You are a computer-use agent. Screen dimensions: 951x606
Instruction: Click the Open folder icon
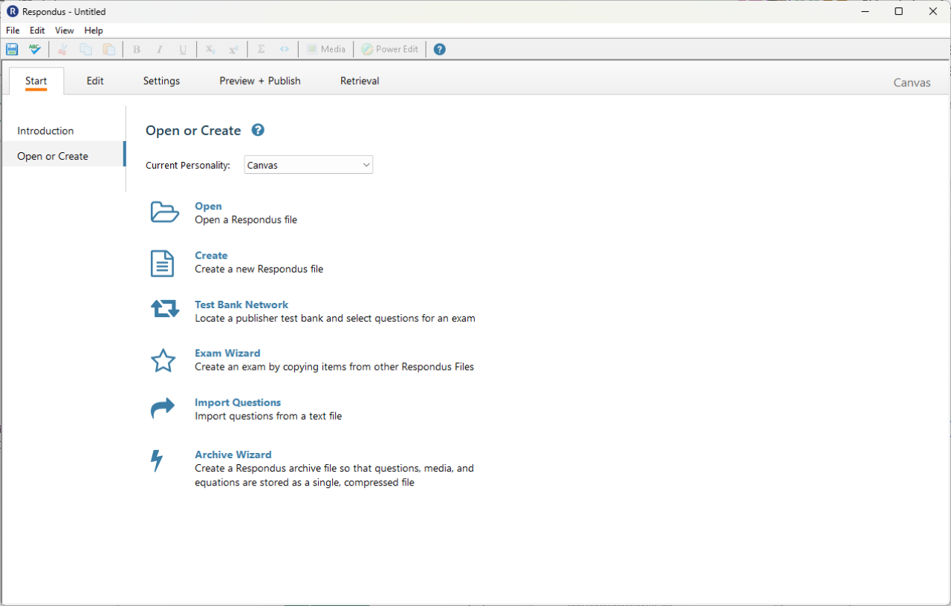coord(163,212)
